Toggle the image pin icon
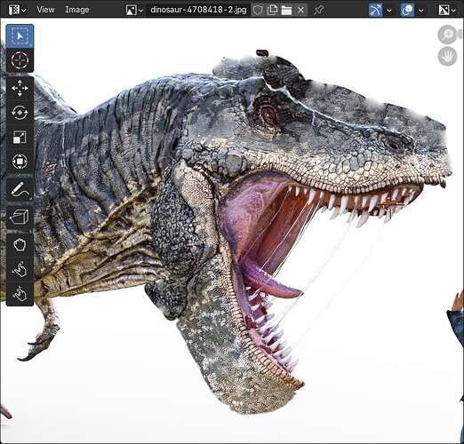464x444 pixels. [318, 10]
